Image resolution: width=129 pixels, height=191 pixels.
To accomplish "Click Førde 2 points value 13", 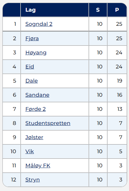I will point(119,109).
